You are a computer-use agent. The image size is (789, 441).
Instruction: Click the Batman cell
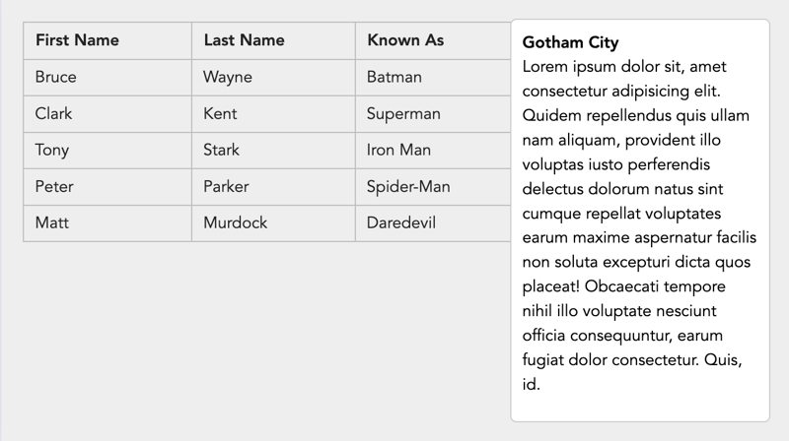click(x=433, y=78)
